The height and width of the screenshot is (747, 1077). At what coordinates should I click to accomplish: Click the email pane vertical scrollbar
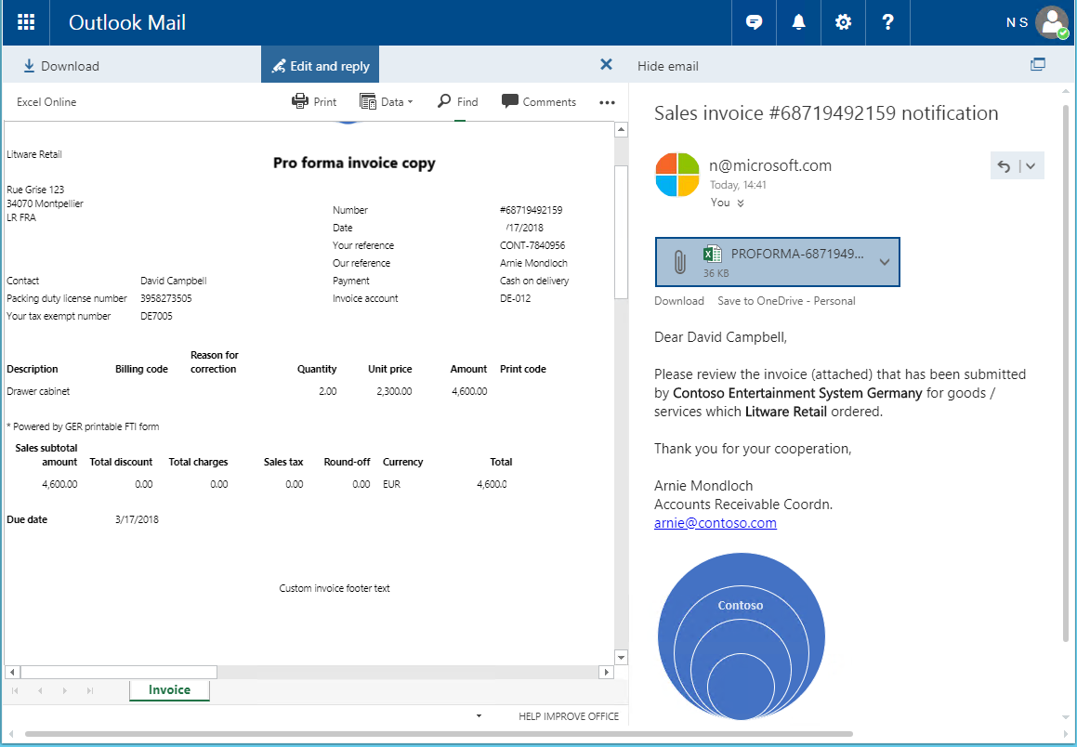[1065, 374]
